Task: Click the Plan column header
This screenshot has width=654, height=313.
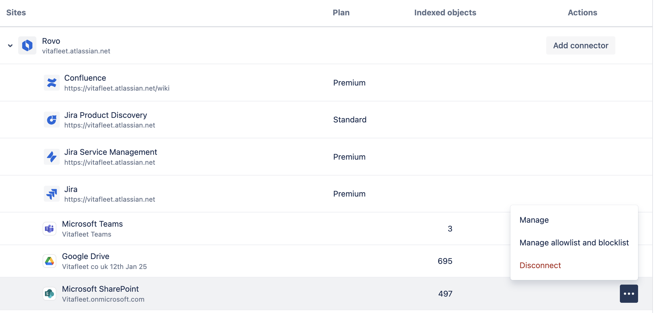Action: 341,12
